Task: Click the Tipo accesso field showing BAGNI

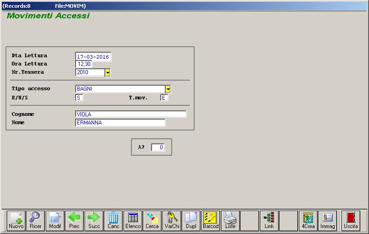Action: pos(120,89)
